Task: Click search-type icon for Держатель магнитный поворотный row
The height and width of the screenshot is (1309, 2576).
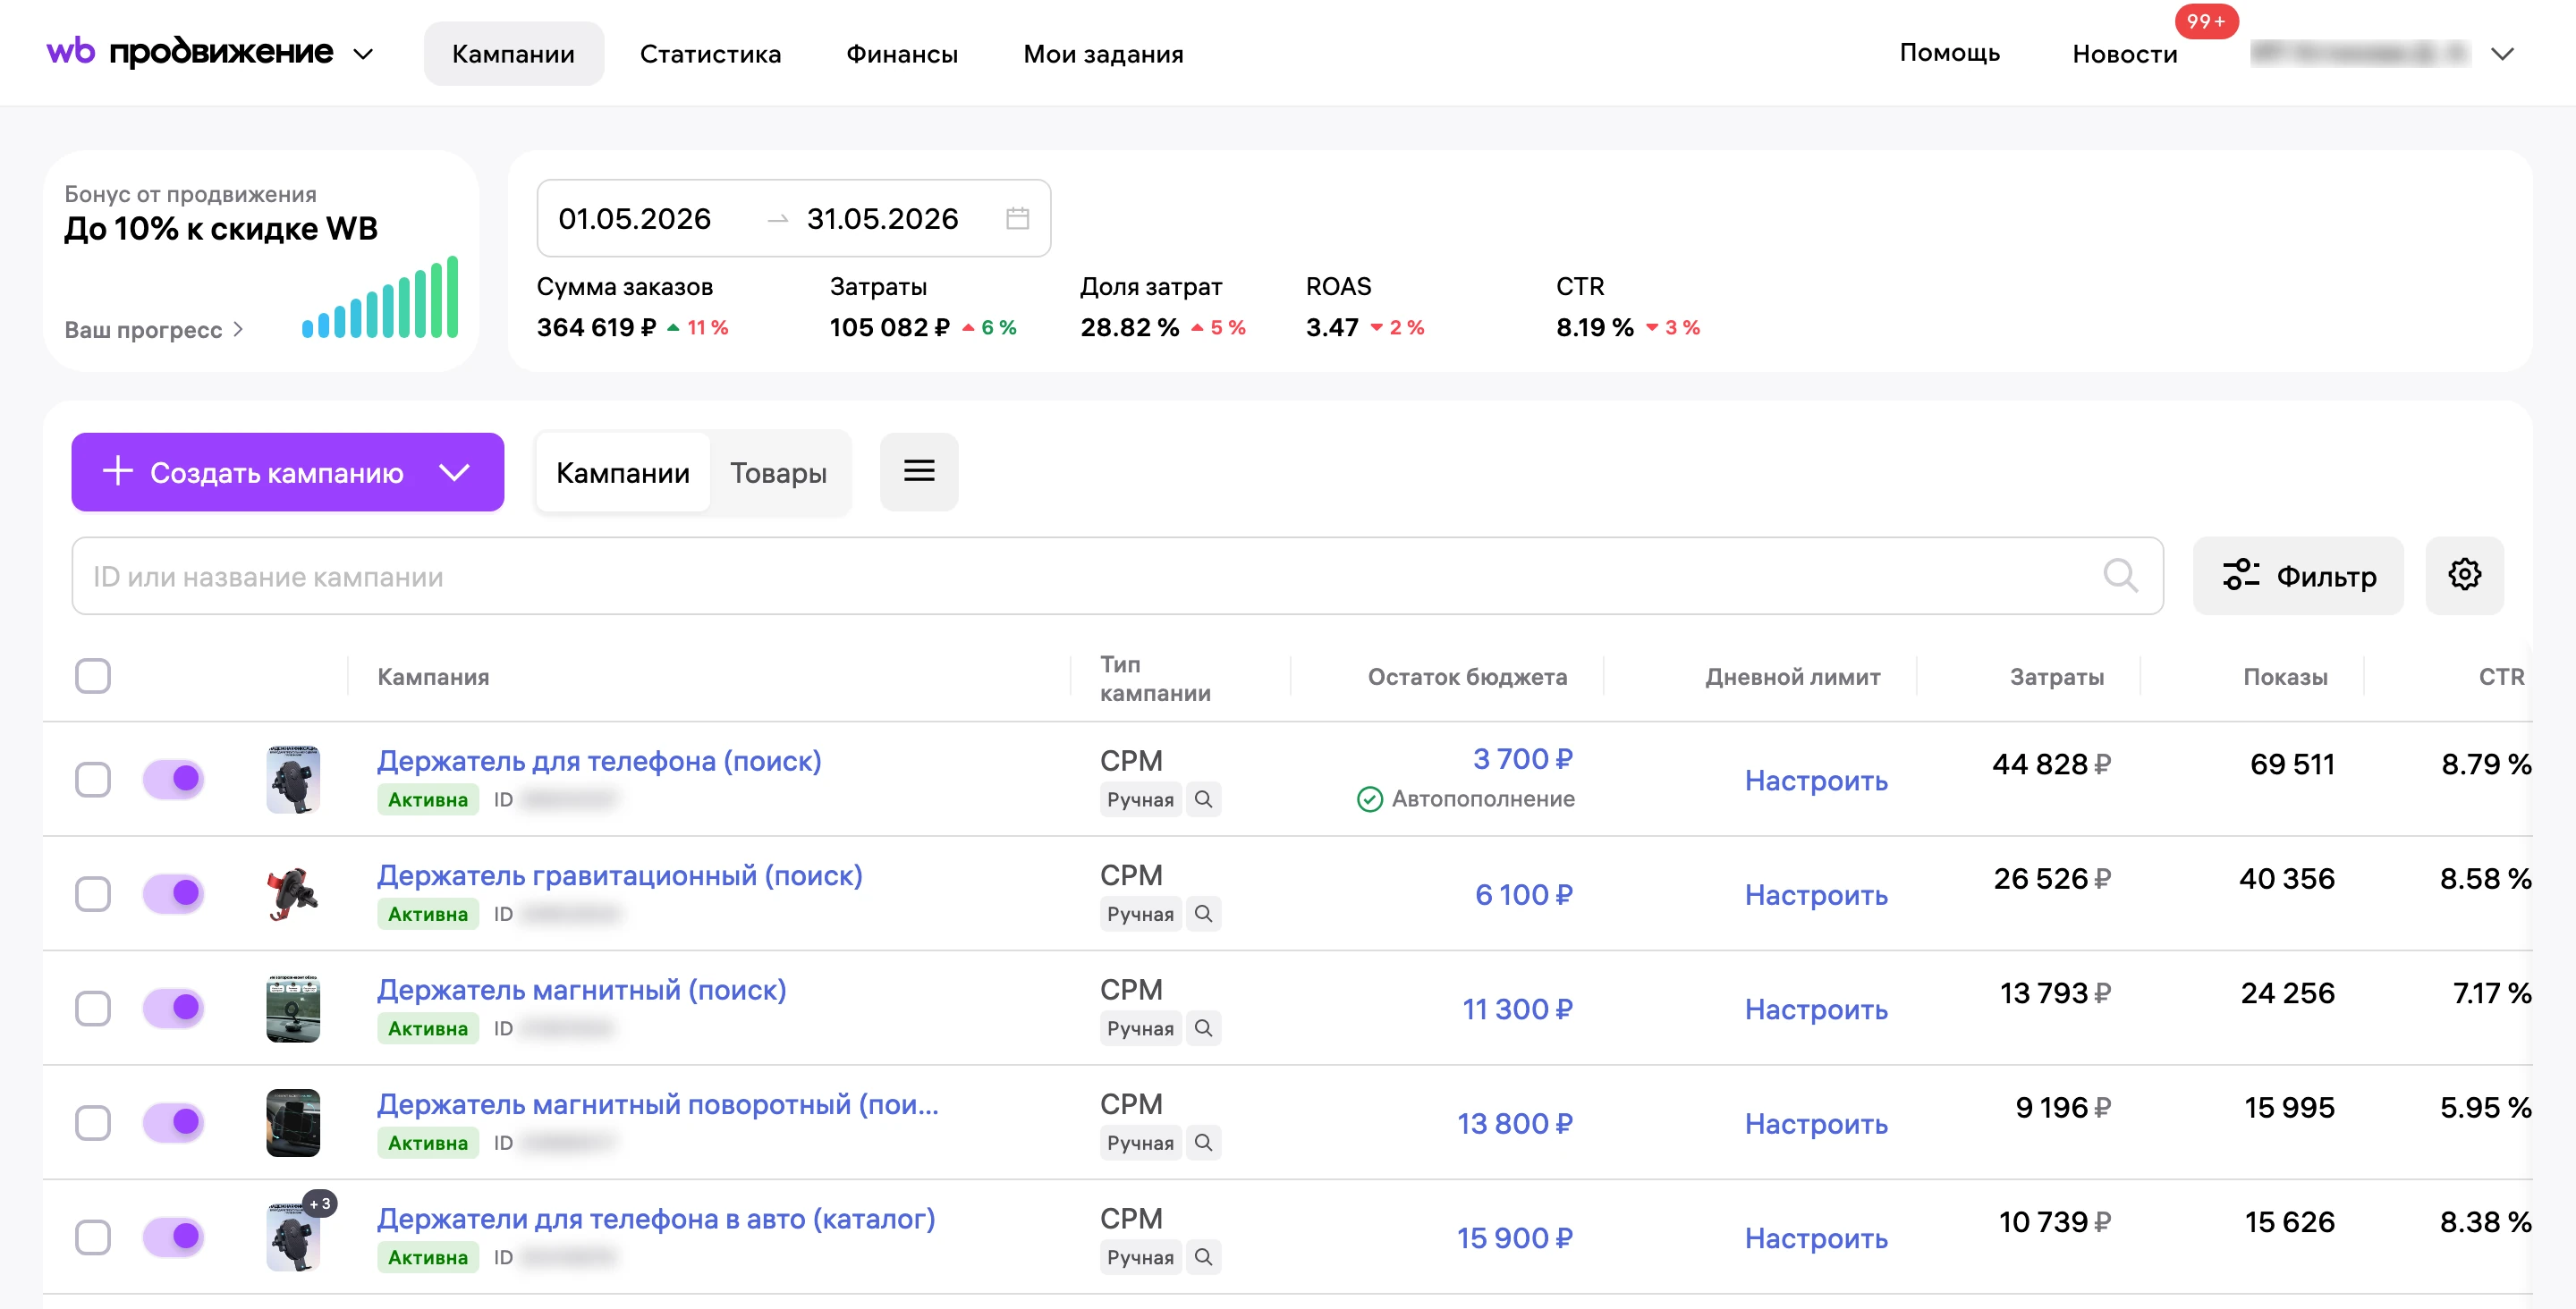Action: point(1203,1142)
